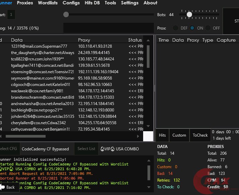Click the Bots count slider handle
239x195 pixels.
pos(189,14)
